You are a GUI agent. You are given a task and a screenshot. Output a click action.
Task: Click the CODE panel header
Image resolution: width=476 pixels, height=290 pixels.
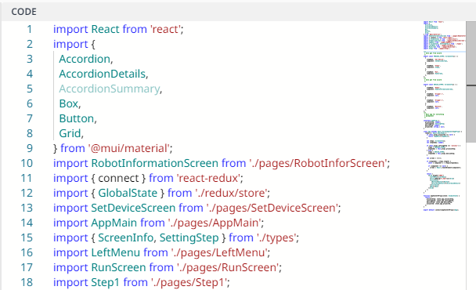click(238, 12)
